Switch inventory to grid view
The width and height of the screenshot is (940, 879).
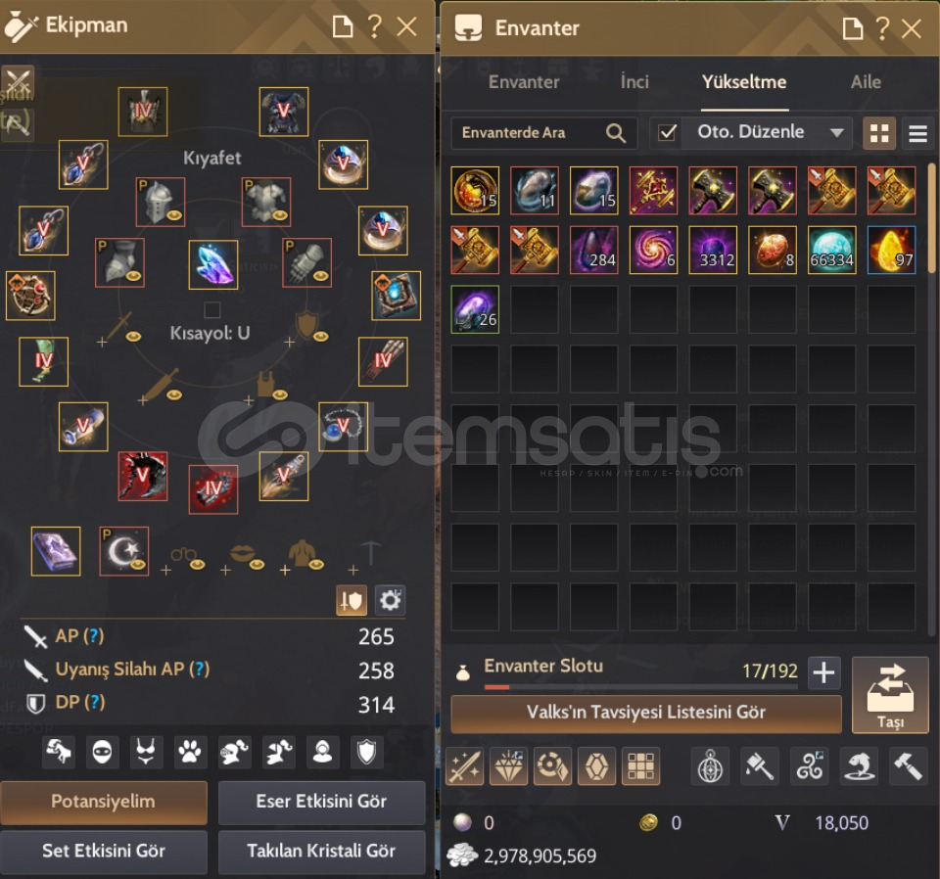(x=879, y=133)
